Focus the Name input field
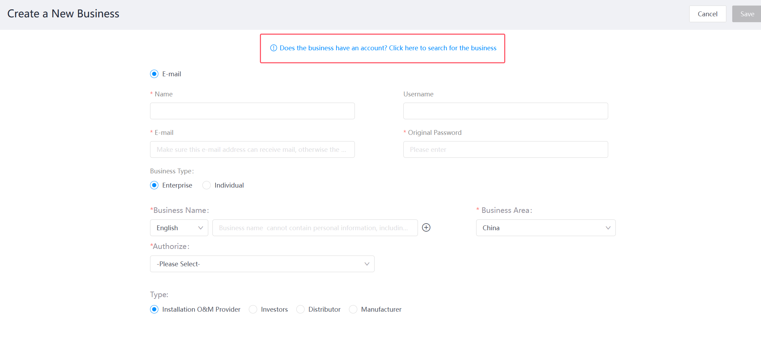761x337 pixels. pos(252,111)
